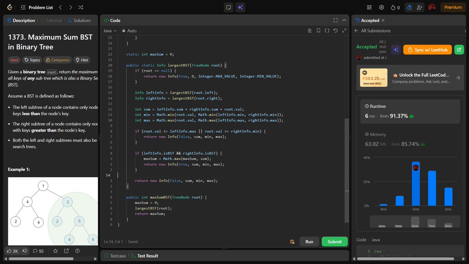This screenshot has height=264, width=469.
Task: Expand the Hint tag
Action: click(x=82, y=60)
